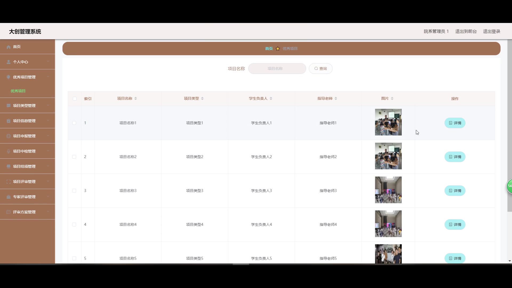Open 项目结项管理 in the sidebar
The width and height of the screenshot is (512, 288).
[27, 166]
